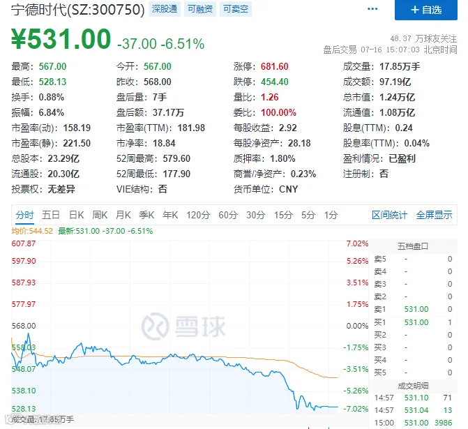
Task: Open the three-dot more options menu
Action: pos(372,9)
